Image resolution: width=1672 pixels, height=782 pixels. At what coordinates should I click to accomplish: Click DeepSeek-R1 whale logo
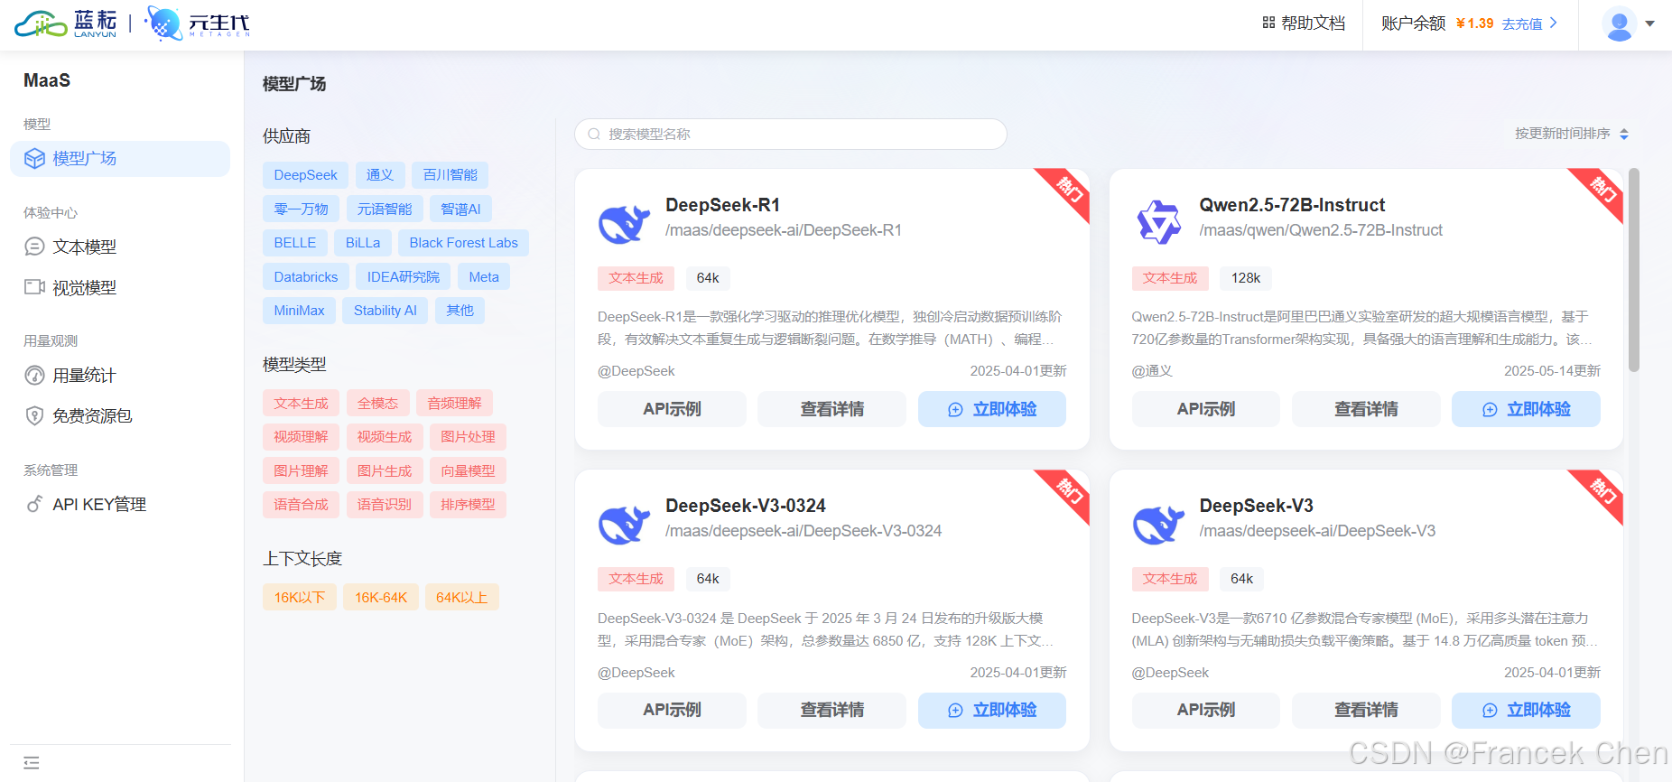pos(624,223)
